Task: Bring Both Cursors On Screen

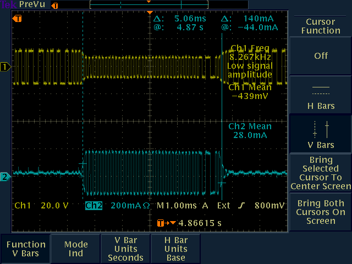Action: tap(321, 212)
